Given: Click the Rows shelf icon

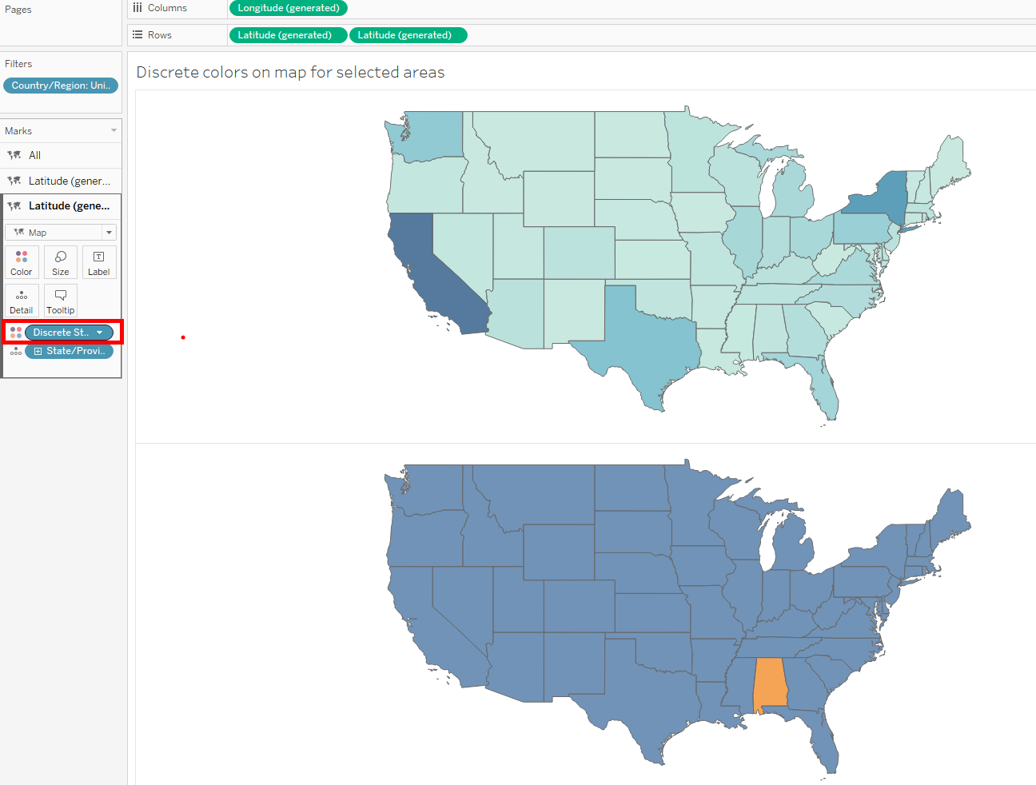Looking at the screenshot, I should [x=137, y=35].
